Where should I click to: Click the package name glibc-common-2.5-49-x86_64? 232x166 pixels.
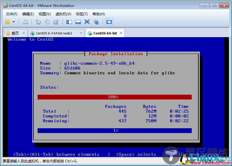click(99, 64)
